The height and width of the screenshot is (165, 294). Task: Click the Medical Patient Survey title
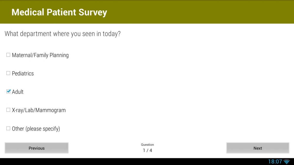(59, 12)
